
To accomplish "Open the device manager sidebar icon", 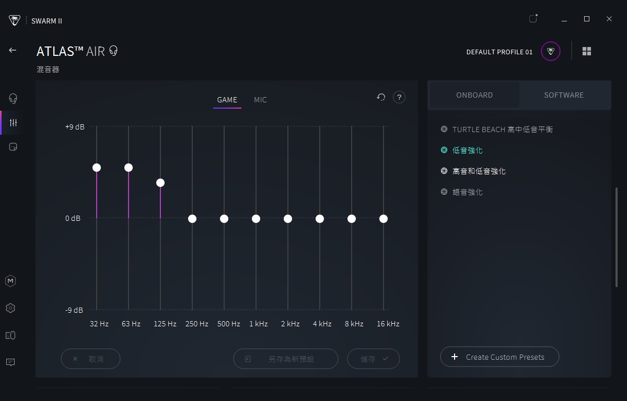I will (x=10, y=335).
